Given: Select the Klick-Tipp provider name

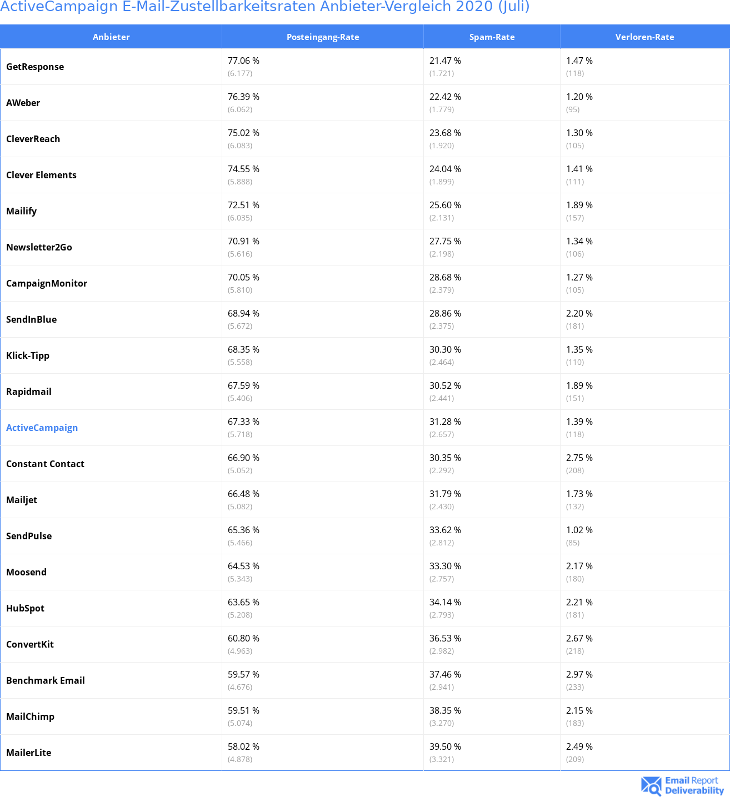Looking at the screenshot, I should 28,355.
